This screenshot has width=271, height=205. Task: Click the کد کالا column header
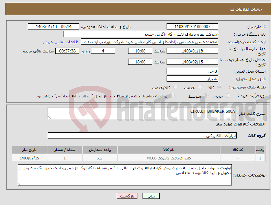(238, 150)
